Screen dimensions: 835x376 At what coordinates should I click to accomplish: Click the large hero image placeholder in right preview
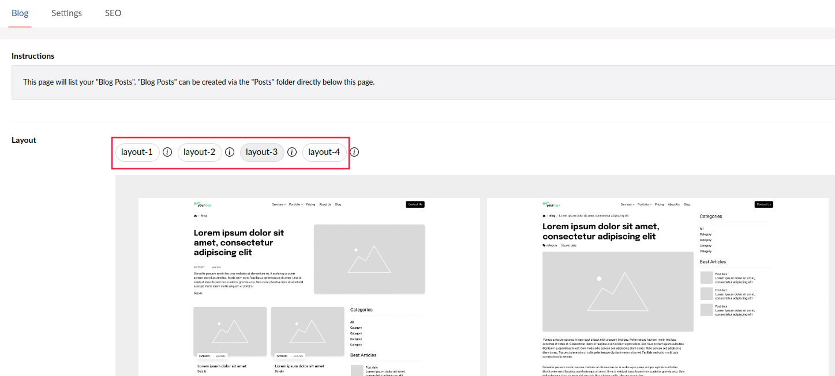[x=618, y=291]
